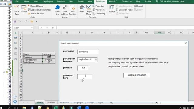Open control Properties
Screen dimensions: 194x109
click(x=98, y=6)
